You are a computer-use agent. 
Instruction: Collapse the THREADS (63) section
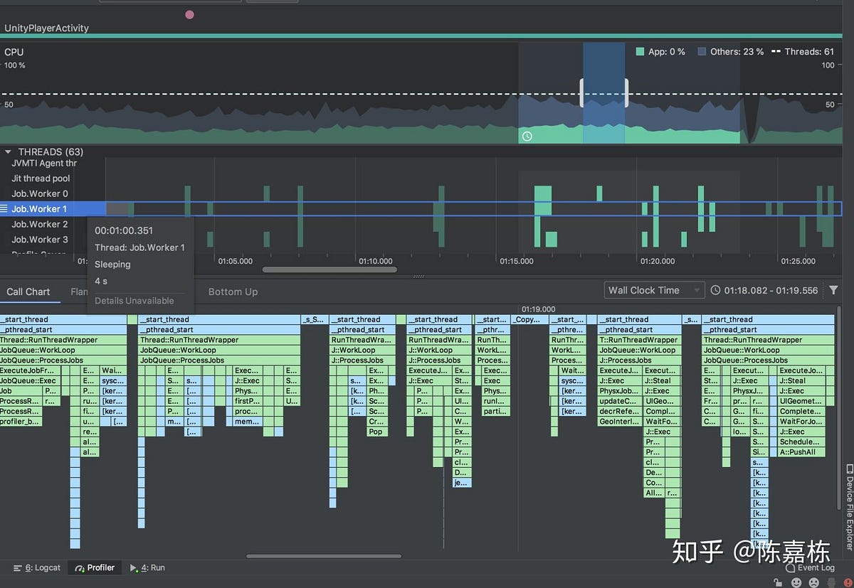pyautogui.click(x=8, y=151)
